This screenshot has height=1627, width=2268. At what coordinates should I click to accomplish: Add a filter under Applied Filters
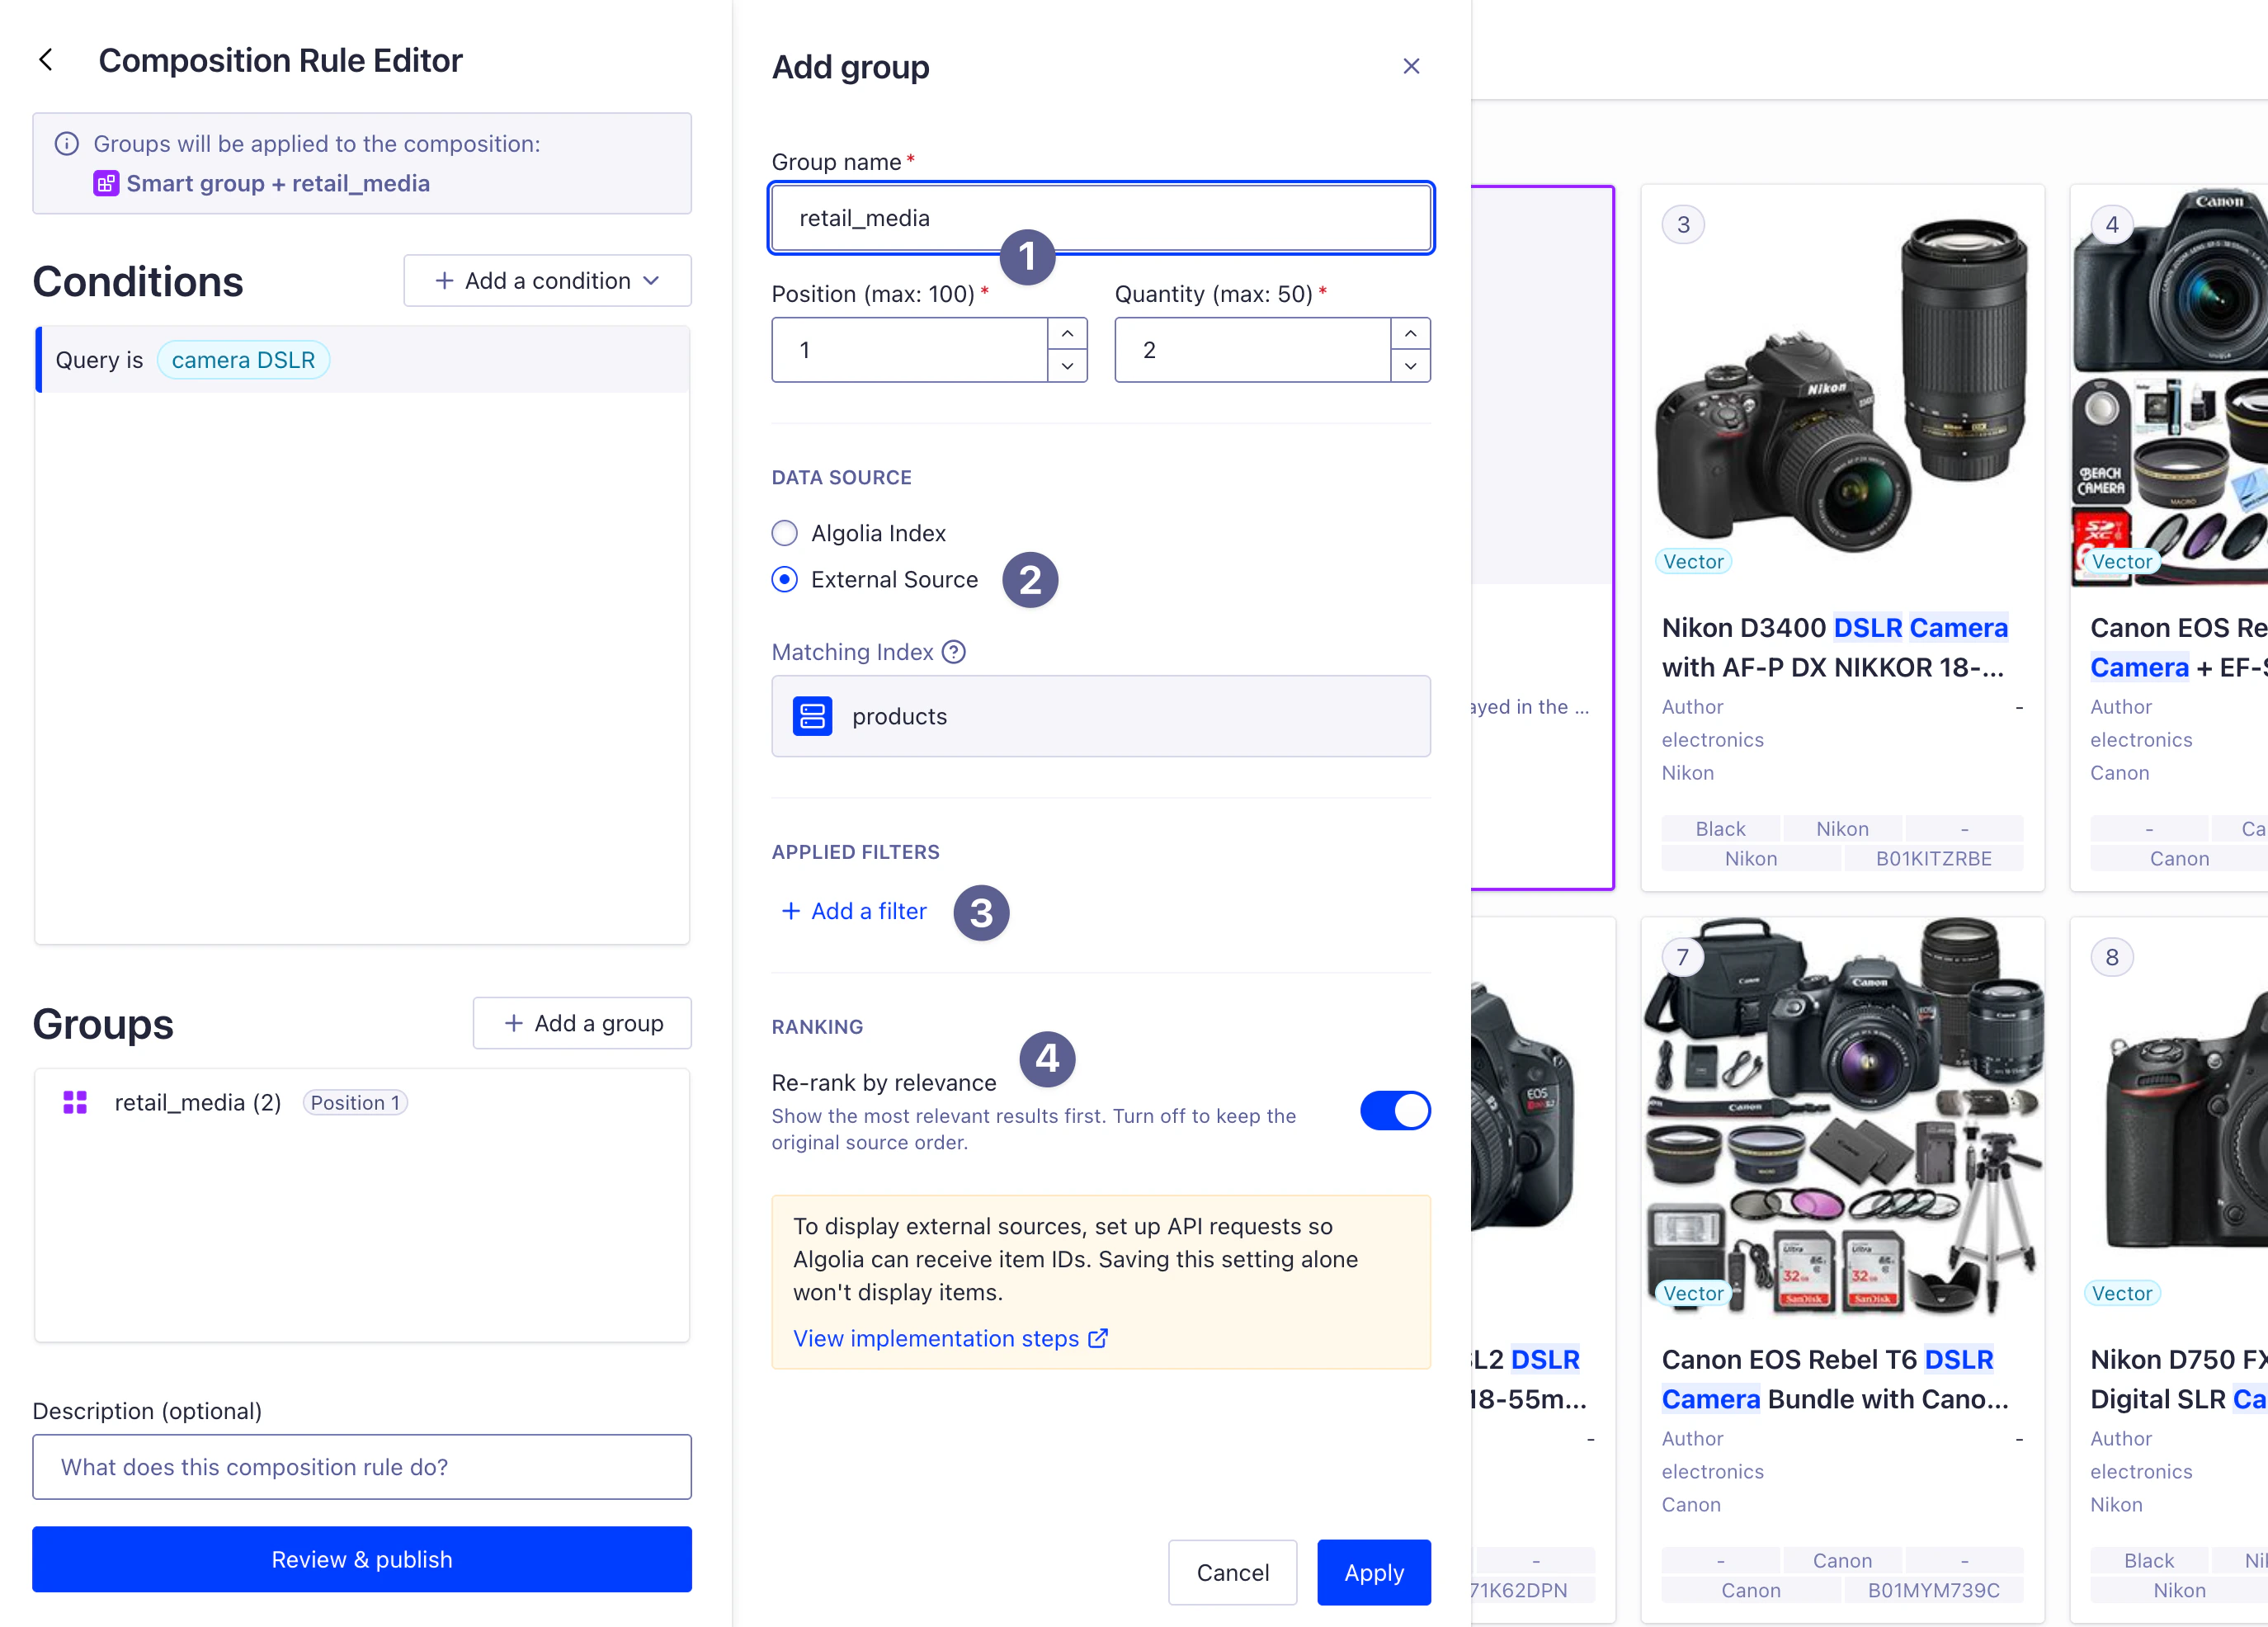pos(854,911)
